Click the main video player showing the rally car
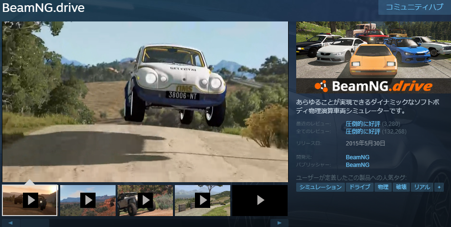This screenshot has height=227, width=451. click(x=145, y=102)
